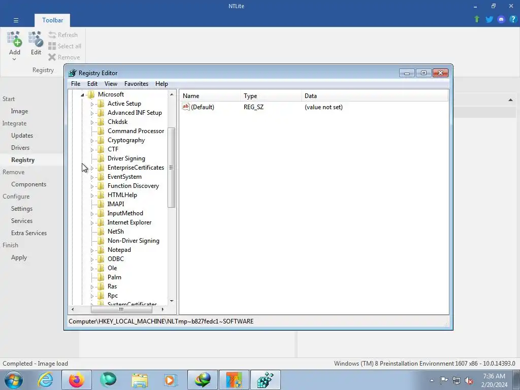Go to Updates in NTLite sidebar

pos(22,136)
